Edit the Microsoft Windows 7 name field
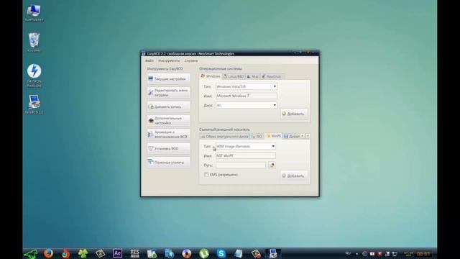 coord(247,96)
